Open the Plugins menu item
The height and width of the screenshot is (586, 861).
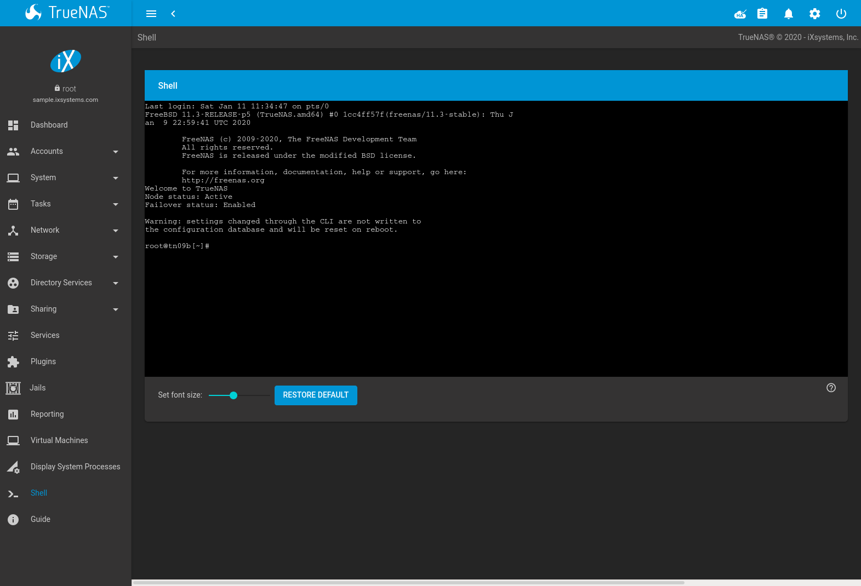click(66, 361)
